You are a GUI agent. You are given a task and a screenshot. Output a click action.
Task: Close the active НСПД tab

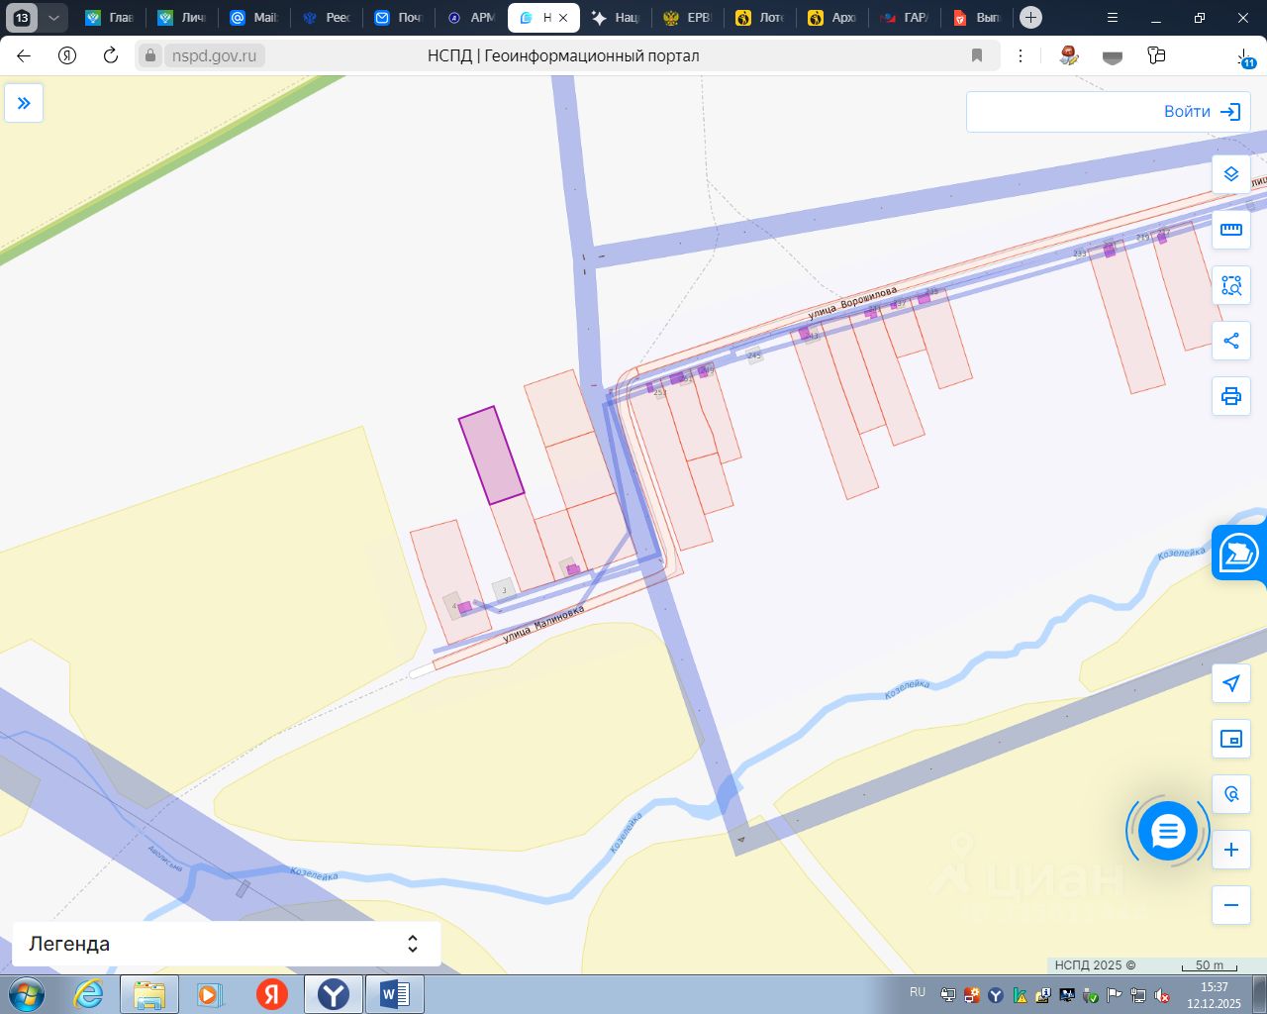pos(563,18)
